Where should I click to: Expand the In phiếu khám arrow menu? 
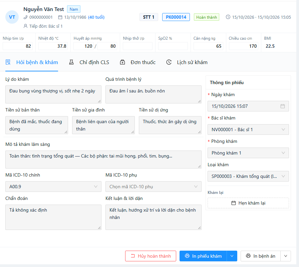point(232,256)
